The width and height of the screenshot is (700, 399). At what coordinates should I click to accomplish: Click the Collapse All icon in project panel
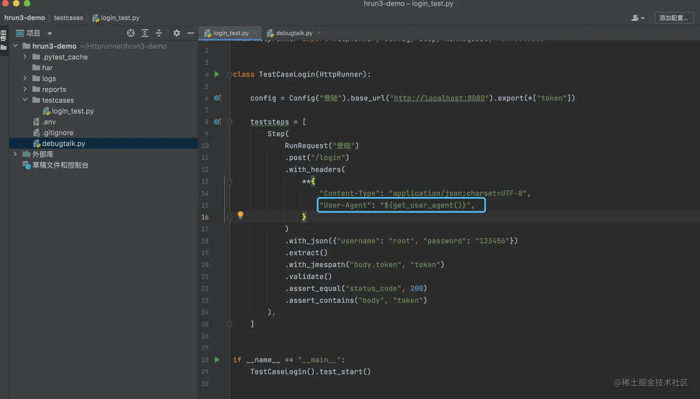coord(159,33)
